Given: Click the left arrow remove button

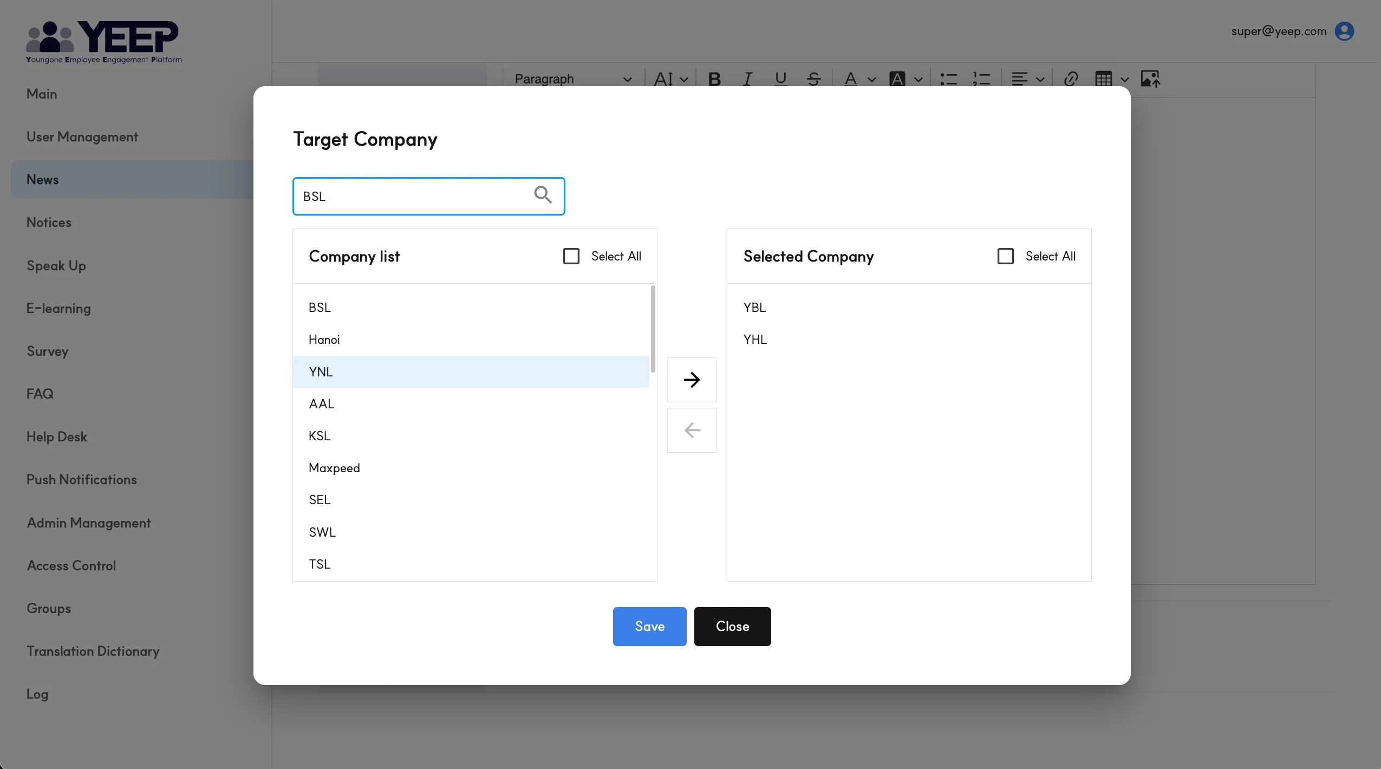Looking at the screenshot, I should tap(692, 431).
